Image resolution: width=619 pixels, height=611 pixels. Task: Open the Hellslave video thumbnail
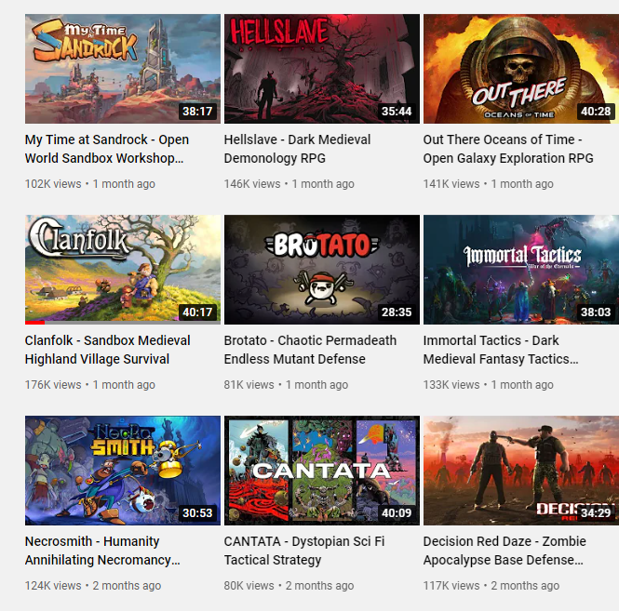pyautogui.click(x=322, y=69)
